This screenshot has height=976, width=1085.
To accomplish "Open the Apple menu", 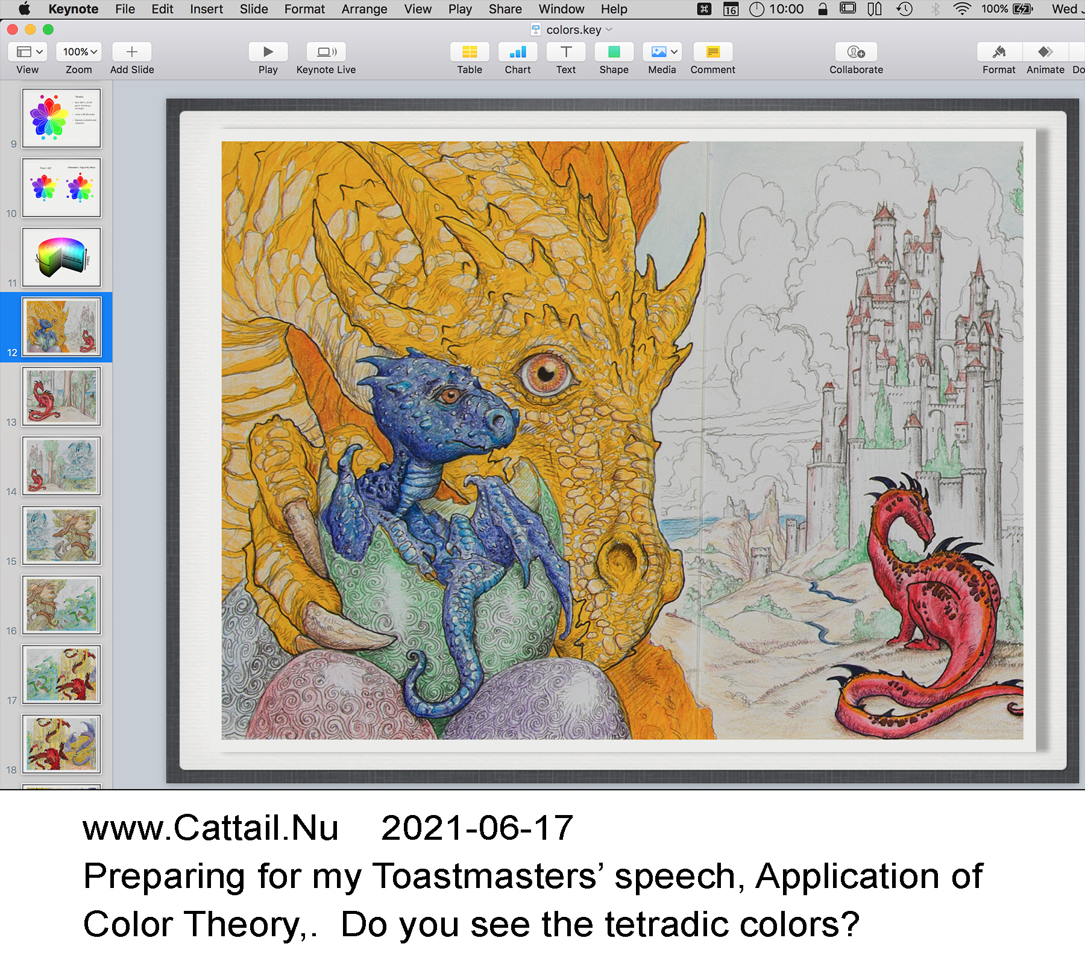I will point(24,9).
